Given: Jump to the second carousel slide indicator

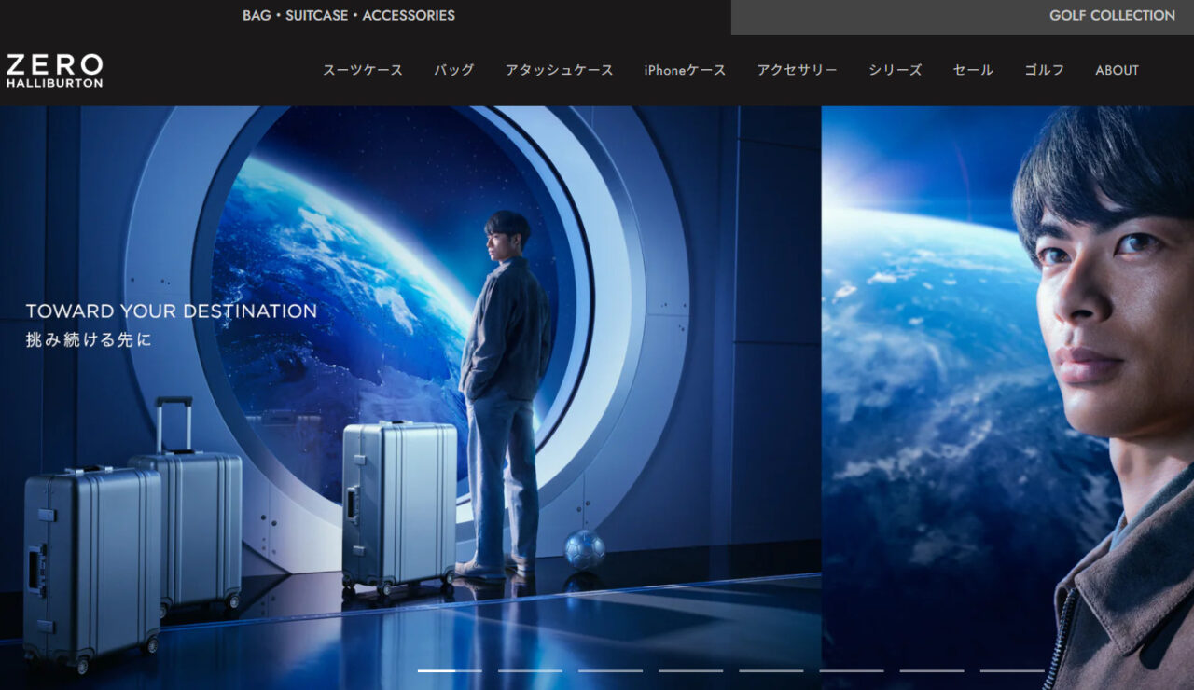Looking at the screenshot, I should [x=530, y=670].
